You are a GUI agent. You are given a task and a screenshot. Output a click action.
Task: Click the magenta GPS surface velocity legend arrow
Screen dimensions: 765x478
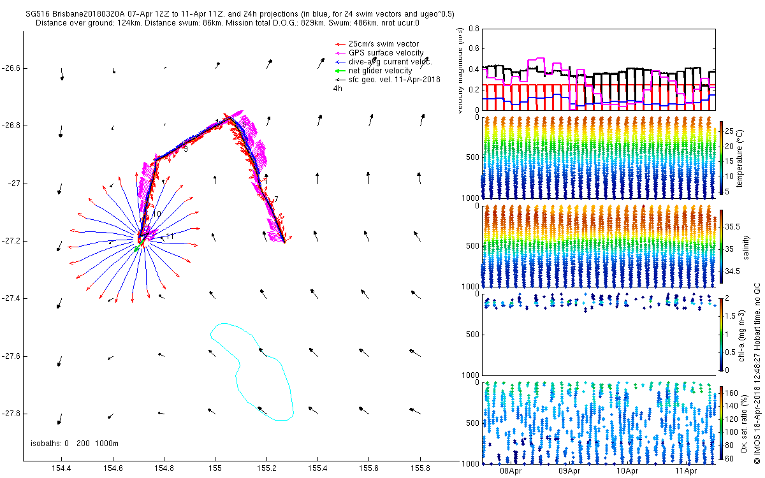(340, 53)
